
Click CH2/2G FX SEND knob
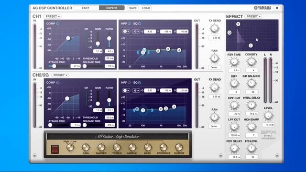[215, 87]
